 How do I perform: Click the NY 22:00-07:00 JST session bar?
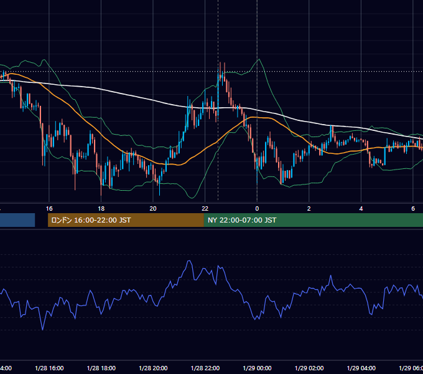(x=313, y=220)
